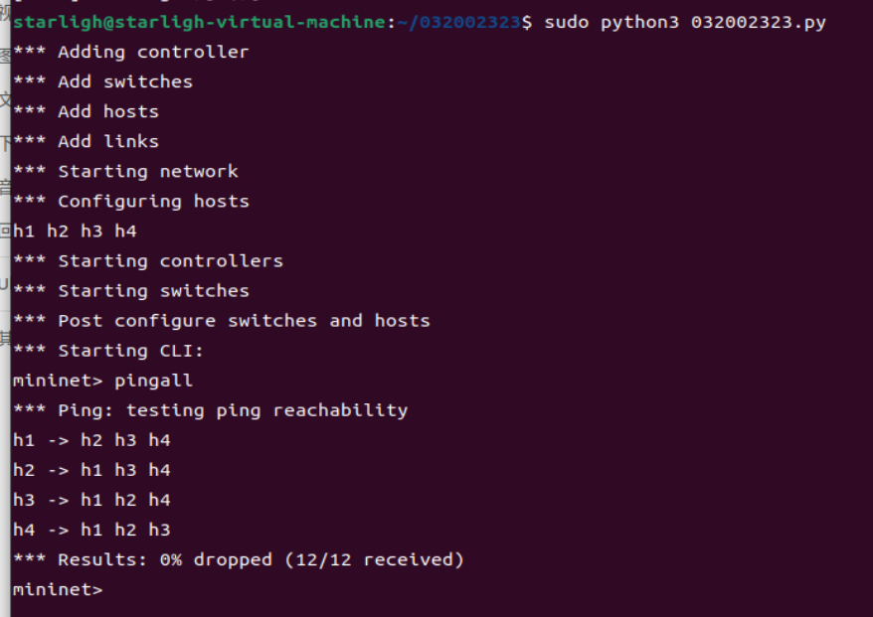
Task: Click the Add hosts output line
Action: pos(87,111)
